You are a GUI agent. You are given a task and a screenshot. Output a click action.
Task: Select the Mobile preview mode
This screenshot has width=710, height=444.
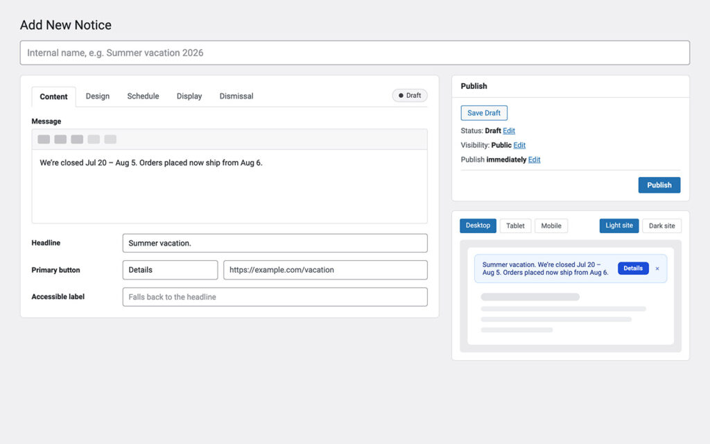551,225
